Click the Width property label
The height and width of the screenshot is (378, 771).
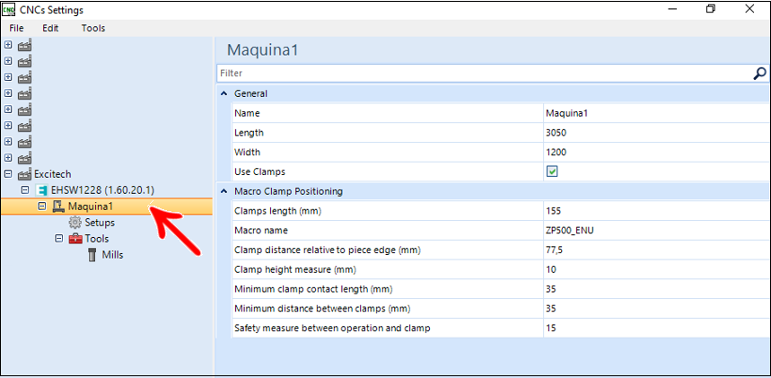pos(248,152)
